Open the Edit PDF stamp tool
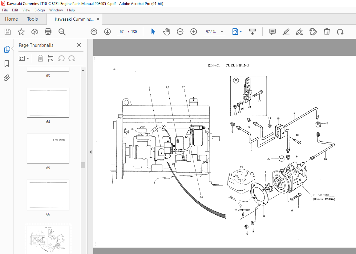 coord(313,32)
